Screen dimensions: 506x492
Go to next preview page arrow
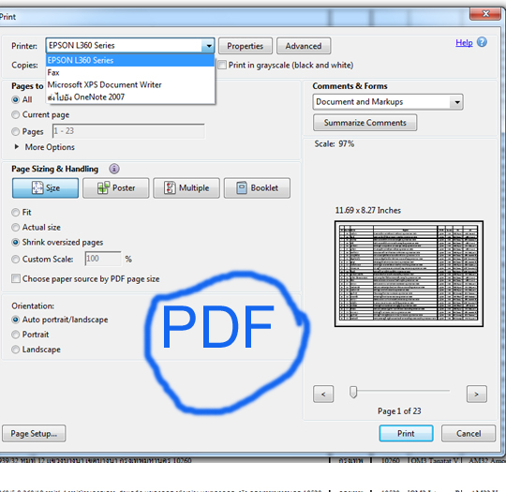[x=477, y=394]
